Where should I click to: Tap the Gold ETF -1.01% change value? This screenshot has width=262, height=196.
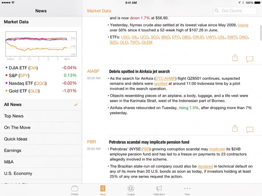tap(69, 91)
